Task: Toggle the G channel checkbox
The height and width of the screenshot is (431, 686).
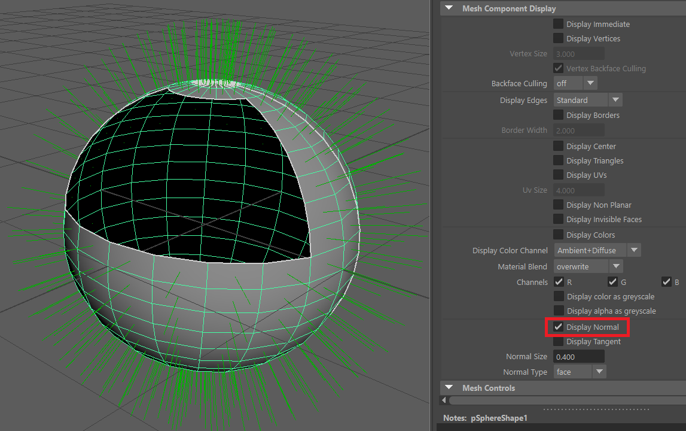Action: click(x=612, y=282)
